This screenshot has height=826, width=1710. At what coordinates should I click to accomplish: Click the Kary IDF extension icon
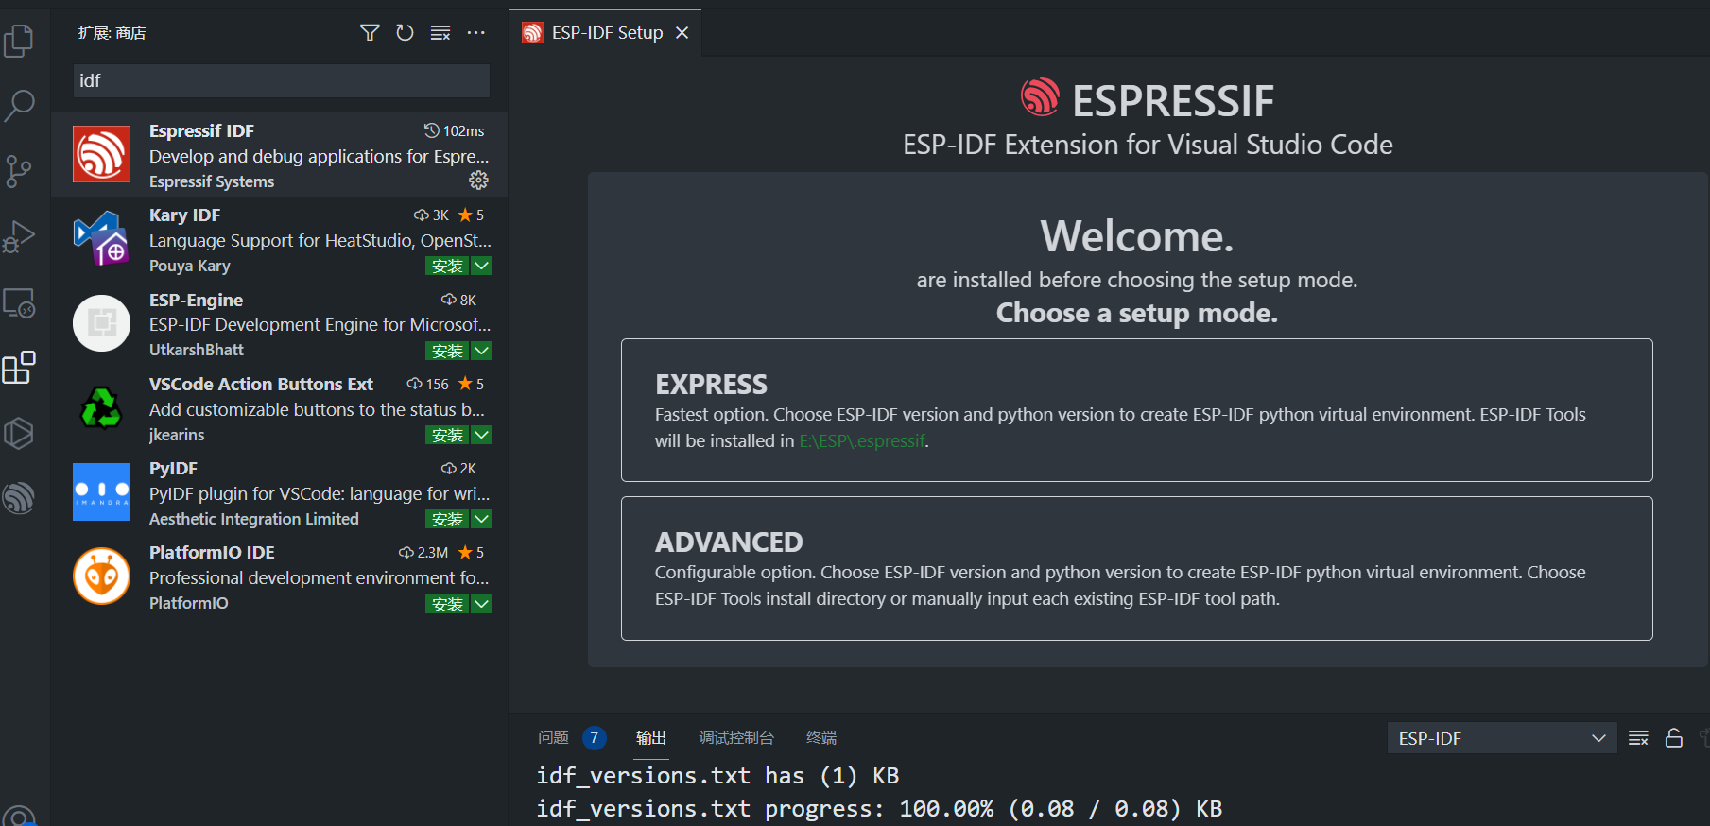pos(102,238)
